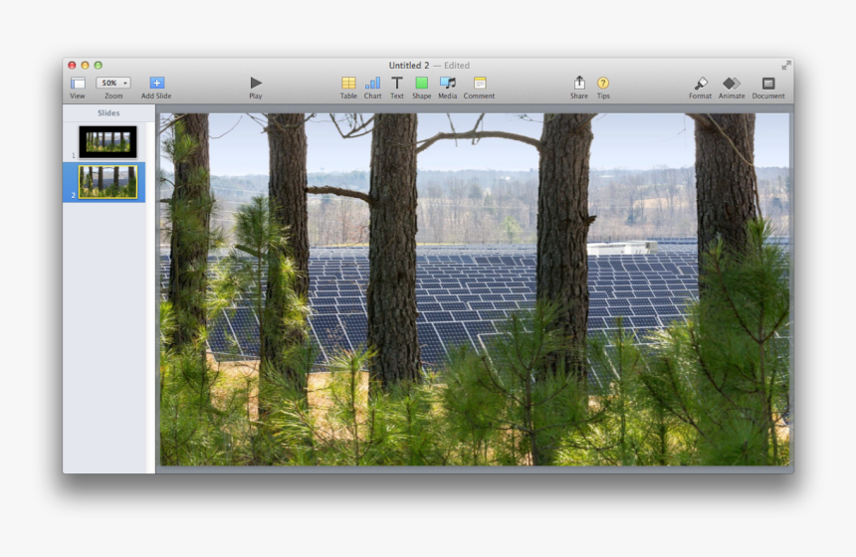Open the View options menu
This screenshot has width=856, height=557.
pos(78,84)
